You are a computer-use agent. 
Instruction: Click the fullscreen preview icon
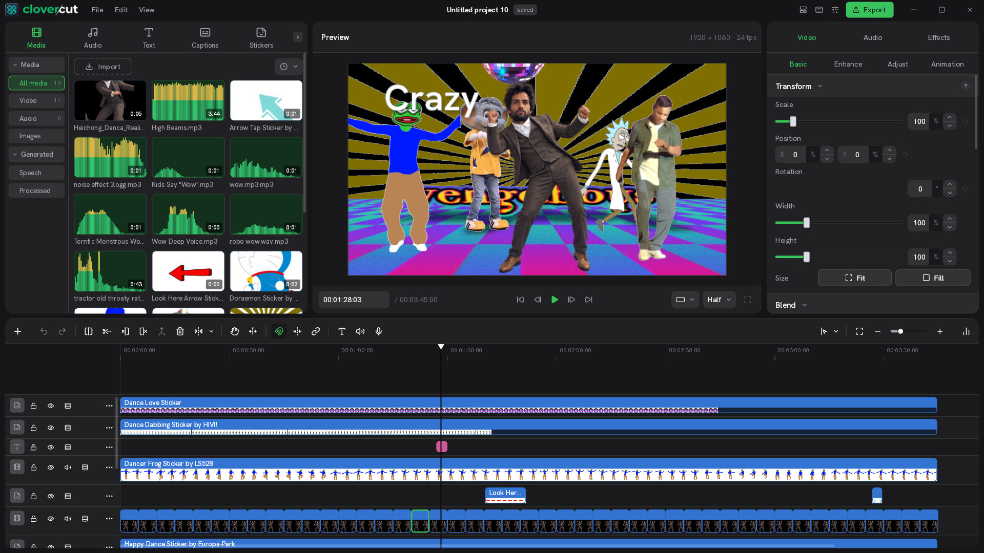[x=748, y=300]
